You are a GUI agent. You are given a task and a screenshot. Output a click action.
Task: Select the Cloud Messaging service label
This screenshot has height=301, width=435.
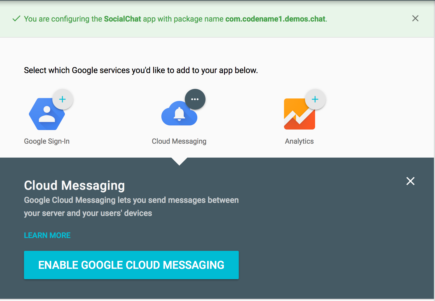pos(179,141)
